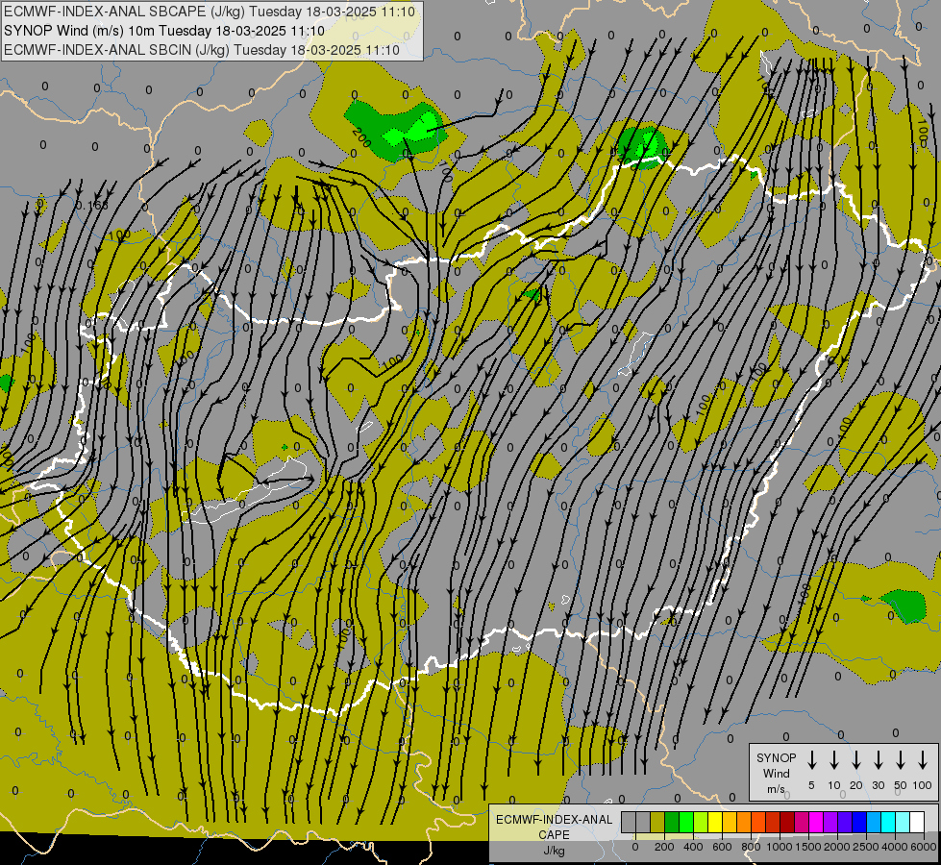This screenshot has width=941, height=865.
Task: Click the 400 tick label on CAPE scale
Action: pyautogui.click(x=693, y=847)
